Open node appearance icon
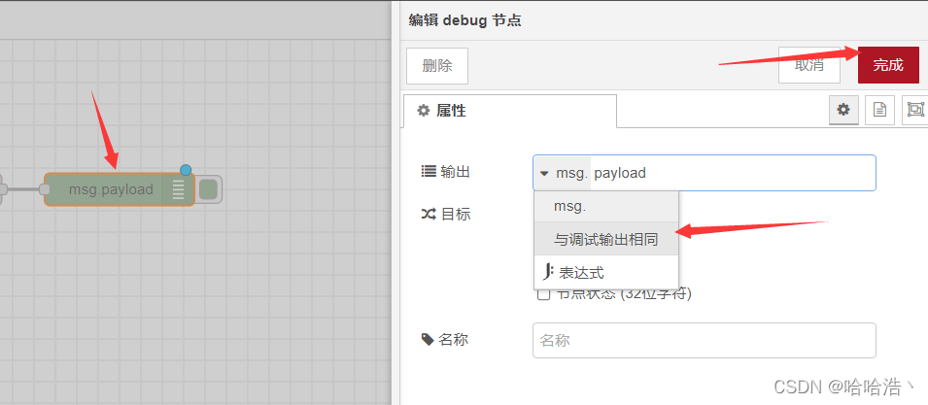Viewport: 928px width, 405px height. tap(915, 110)
